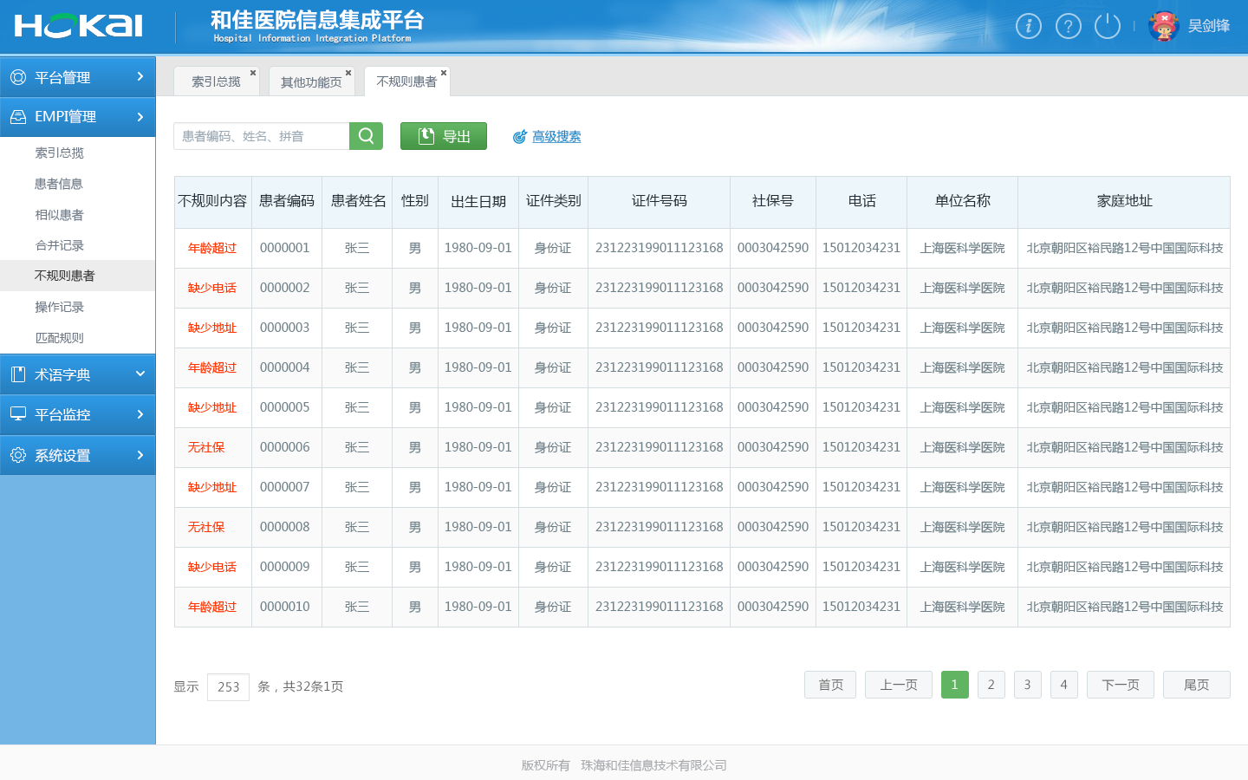Image resolution: width=1248 pixels, height=780 pixels.
Task: Click username 吴剑锋 in header
Action: point(1209,26)
